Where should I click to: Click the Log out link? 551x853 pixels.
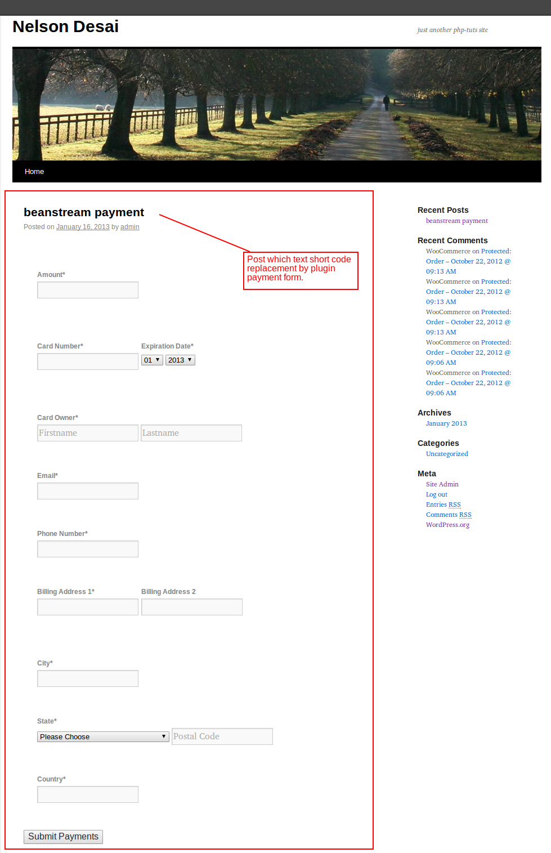[x=437, y=494]
